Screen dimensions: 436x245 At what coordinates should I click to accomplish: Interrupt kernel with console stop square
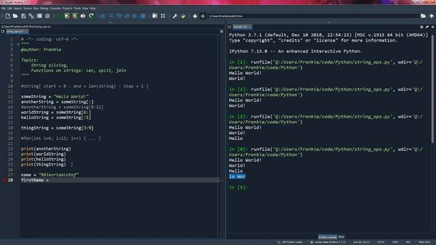(x=422, y=27)
